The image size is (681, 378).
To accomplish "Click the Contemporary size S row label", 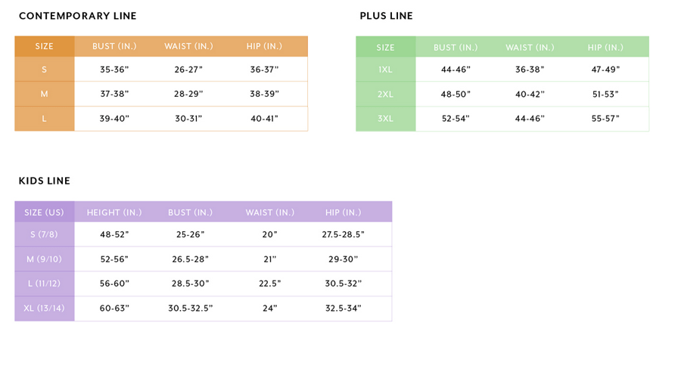I will point(45,70).
